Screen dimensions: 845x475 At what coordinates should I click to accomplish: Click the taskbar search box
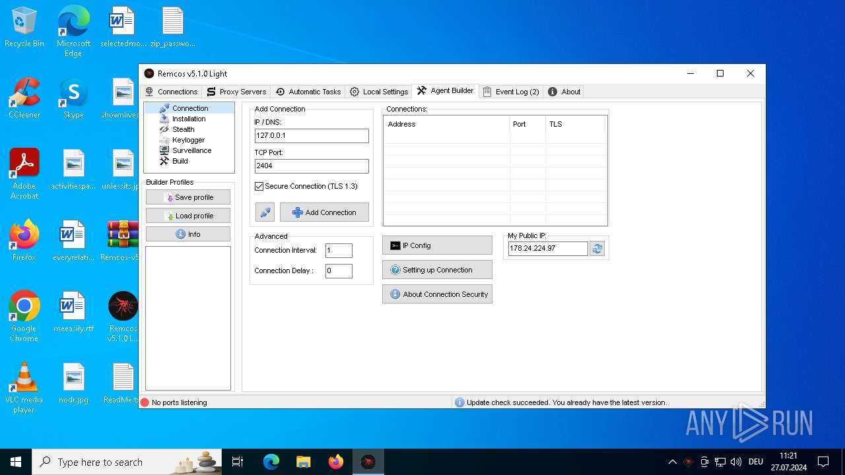127,462
